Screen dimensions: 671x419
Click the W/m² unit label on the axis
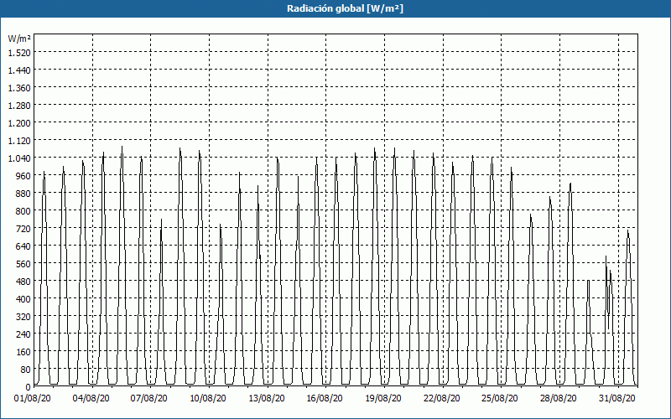19,39
